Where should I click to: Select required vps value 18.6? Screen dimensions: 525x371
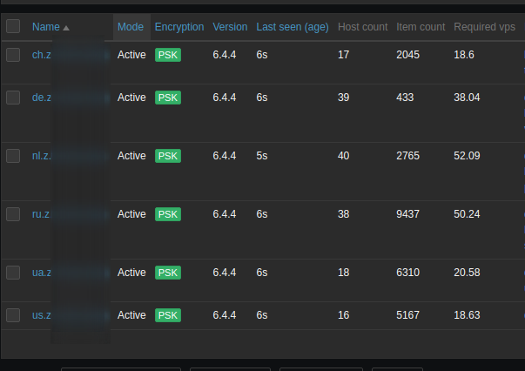(x=464, y=55)
